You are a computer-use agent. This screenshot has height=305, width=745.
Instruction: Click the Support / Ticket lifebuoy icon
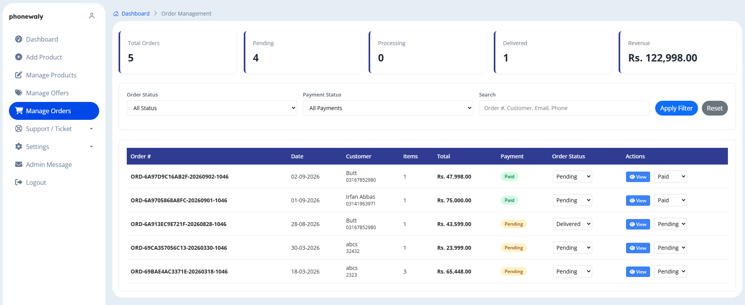(19, 128)
